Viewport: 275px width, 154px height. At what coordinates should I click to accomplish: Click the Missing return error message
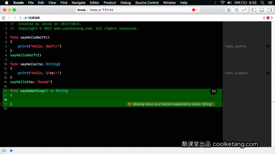(x=172, y=104)
